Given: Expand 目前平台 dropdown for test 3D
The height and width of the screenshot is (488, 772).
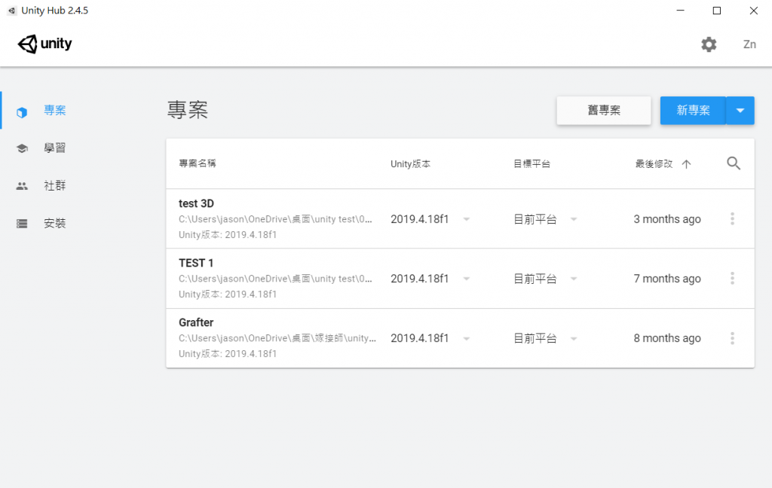Looking at the screenshot, I should pyautogui.click(x=574, y=219).
